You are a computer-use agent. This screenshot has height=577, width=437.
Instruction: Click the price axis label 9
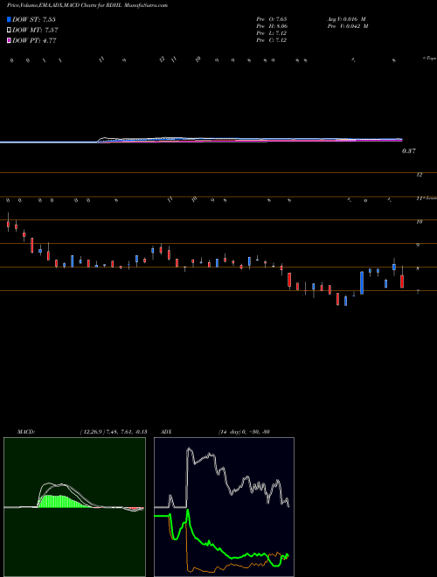[x=418, y=245]
